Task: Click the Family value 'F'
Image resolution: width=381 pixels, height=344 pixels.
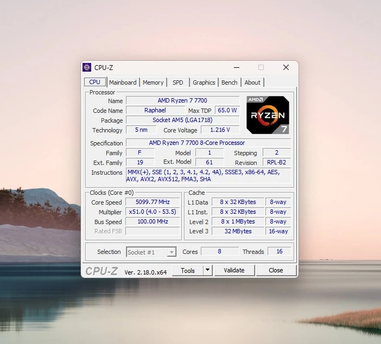Action: pyautogui.click(x=140, y=152)
